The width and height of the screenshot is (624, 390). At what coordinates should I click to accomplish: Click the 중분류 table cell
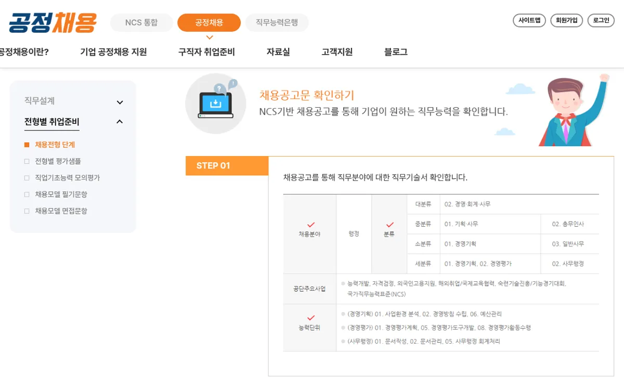tap(423, 224)
